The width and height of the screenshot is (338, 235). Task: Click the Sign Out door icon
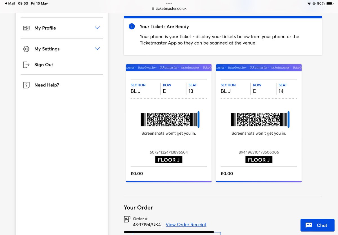[26, 65]
